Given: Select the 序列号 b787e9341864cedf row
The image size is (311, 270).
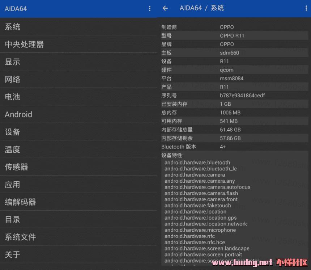Looking at the screenshot, I should click(x=235, y=95).
